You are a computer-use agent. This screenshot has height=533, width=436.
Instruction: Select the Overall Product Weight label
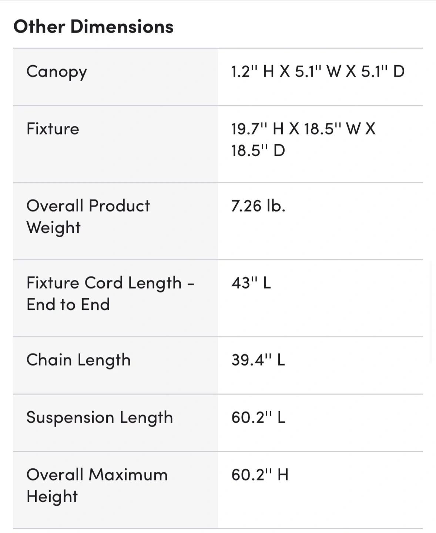click(x=88, y=206)
